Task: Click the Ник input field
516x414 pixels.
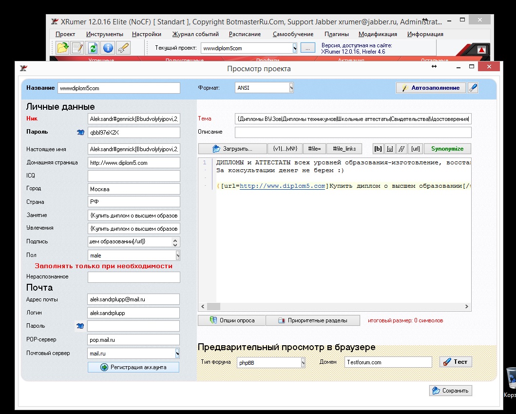Action: tap(134, 119)
